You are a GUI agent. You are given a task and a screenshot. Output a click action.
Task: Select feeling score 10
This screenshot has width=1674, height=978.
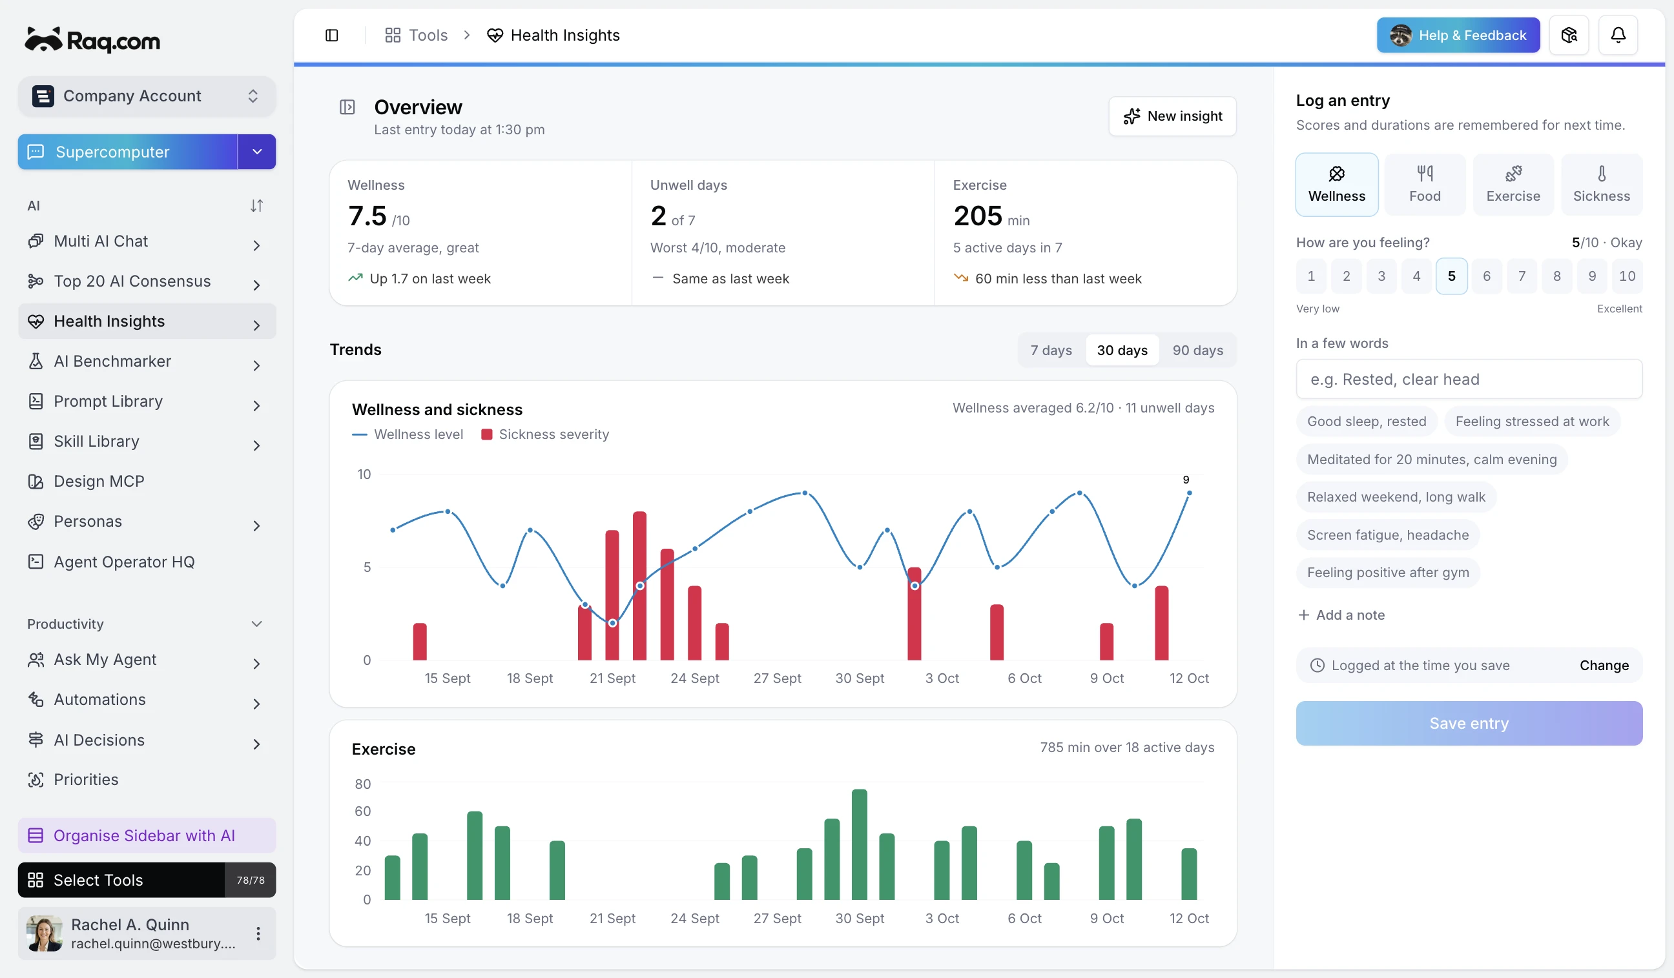coord(1627,276)
